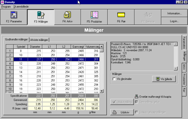This screenshot has height=119, width=188.
Task: Click the Density application icon in the title bar
Action: [x=2, y=2]
